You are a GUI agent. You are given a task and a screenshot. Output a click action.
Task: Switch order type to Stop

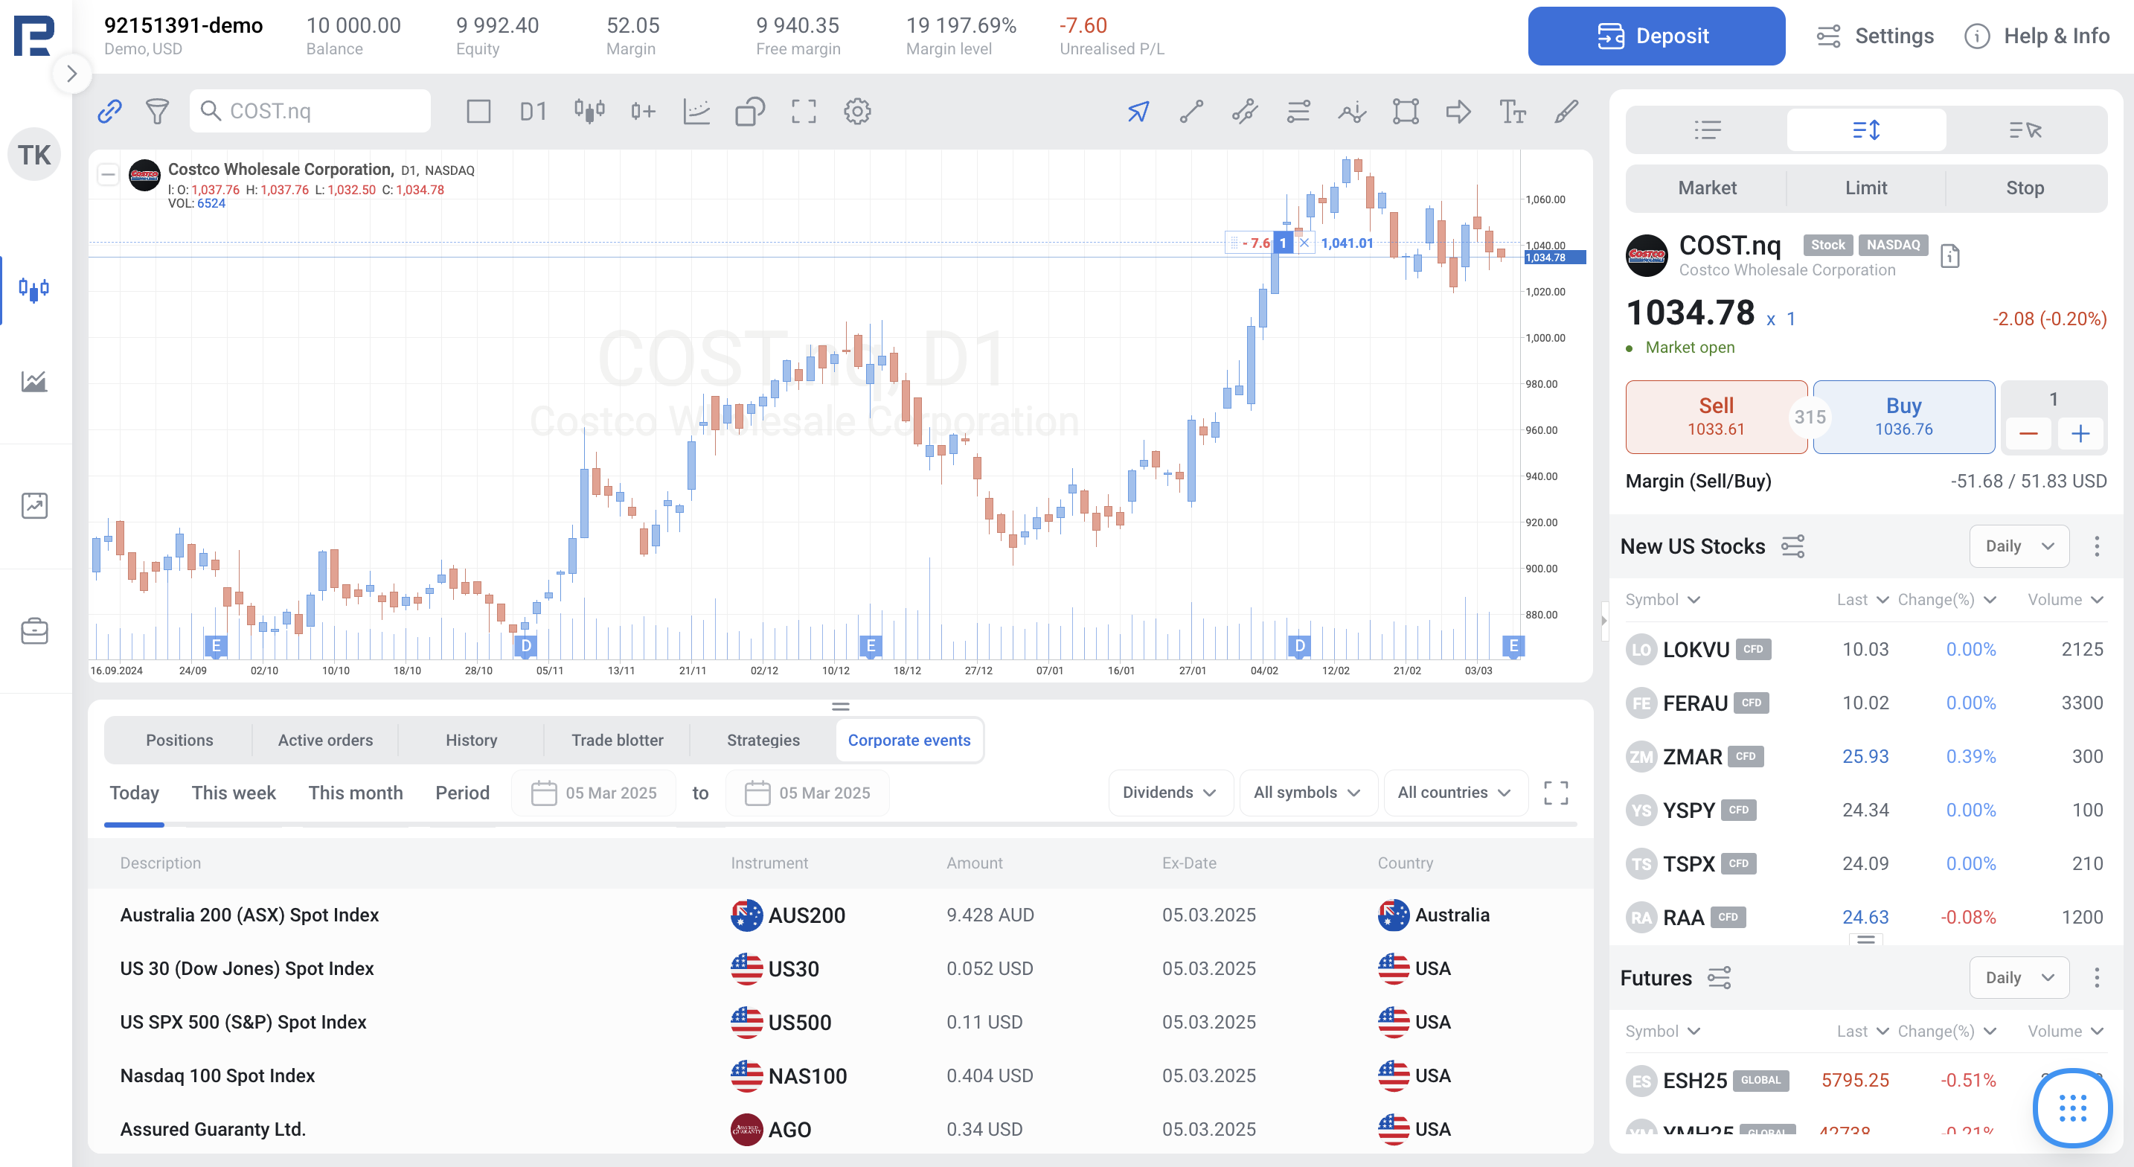(2024, 188)
